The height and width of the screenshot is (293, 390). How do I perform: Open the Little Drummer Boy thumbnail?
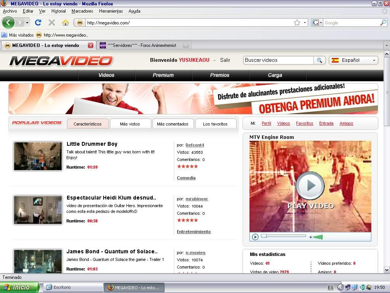[38, 156]
